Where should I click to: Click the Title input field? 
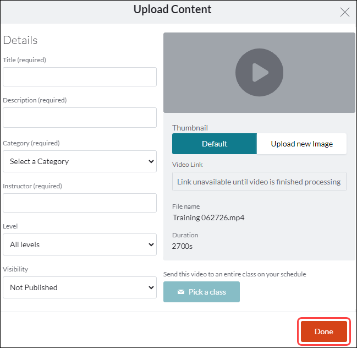(80, 77)
